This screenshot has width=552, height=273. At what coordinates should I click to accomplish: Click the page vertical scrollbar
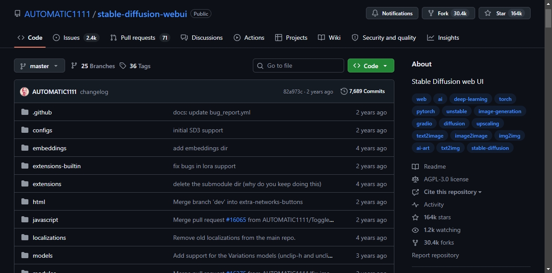tap(549, 18)
